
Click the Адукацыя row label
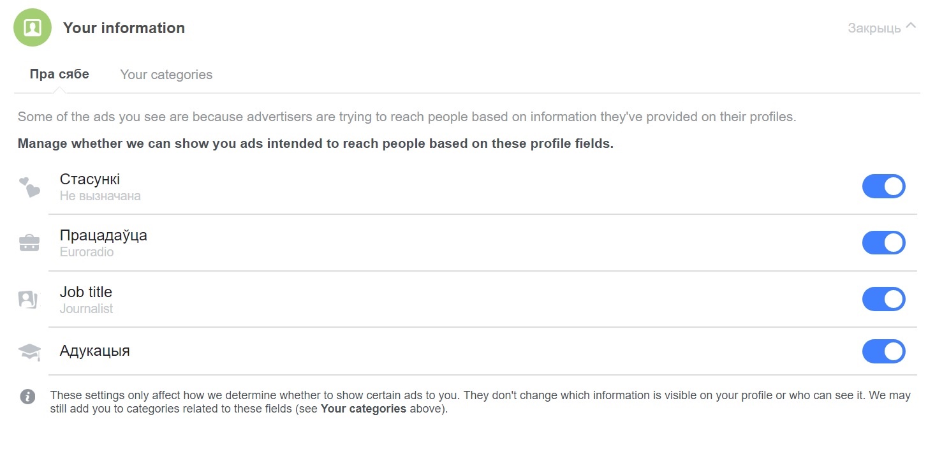tap(94, 351)
